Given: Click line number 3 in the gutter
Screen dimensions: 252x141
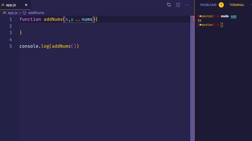Looking at the screenshot, I should coord(11,33).
